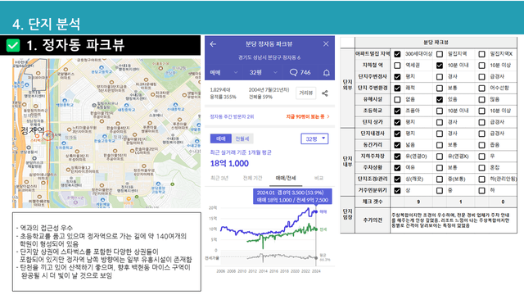Switch to the 매매/전세 chart tab
Viewport: 524px width, 295px height.
(286, 178)
